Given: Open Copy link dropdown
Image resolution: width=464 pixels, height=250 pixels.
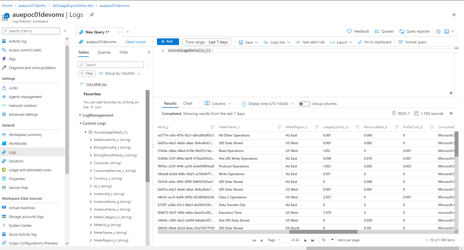Looking at the screenshot, I should click(277, 42).
